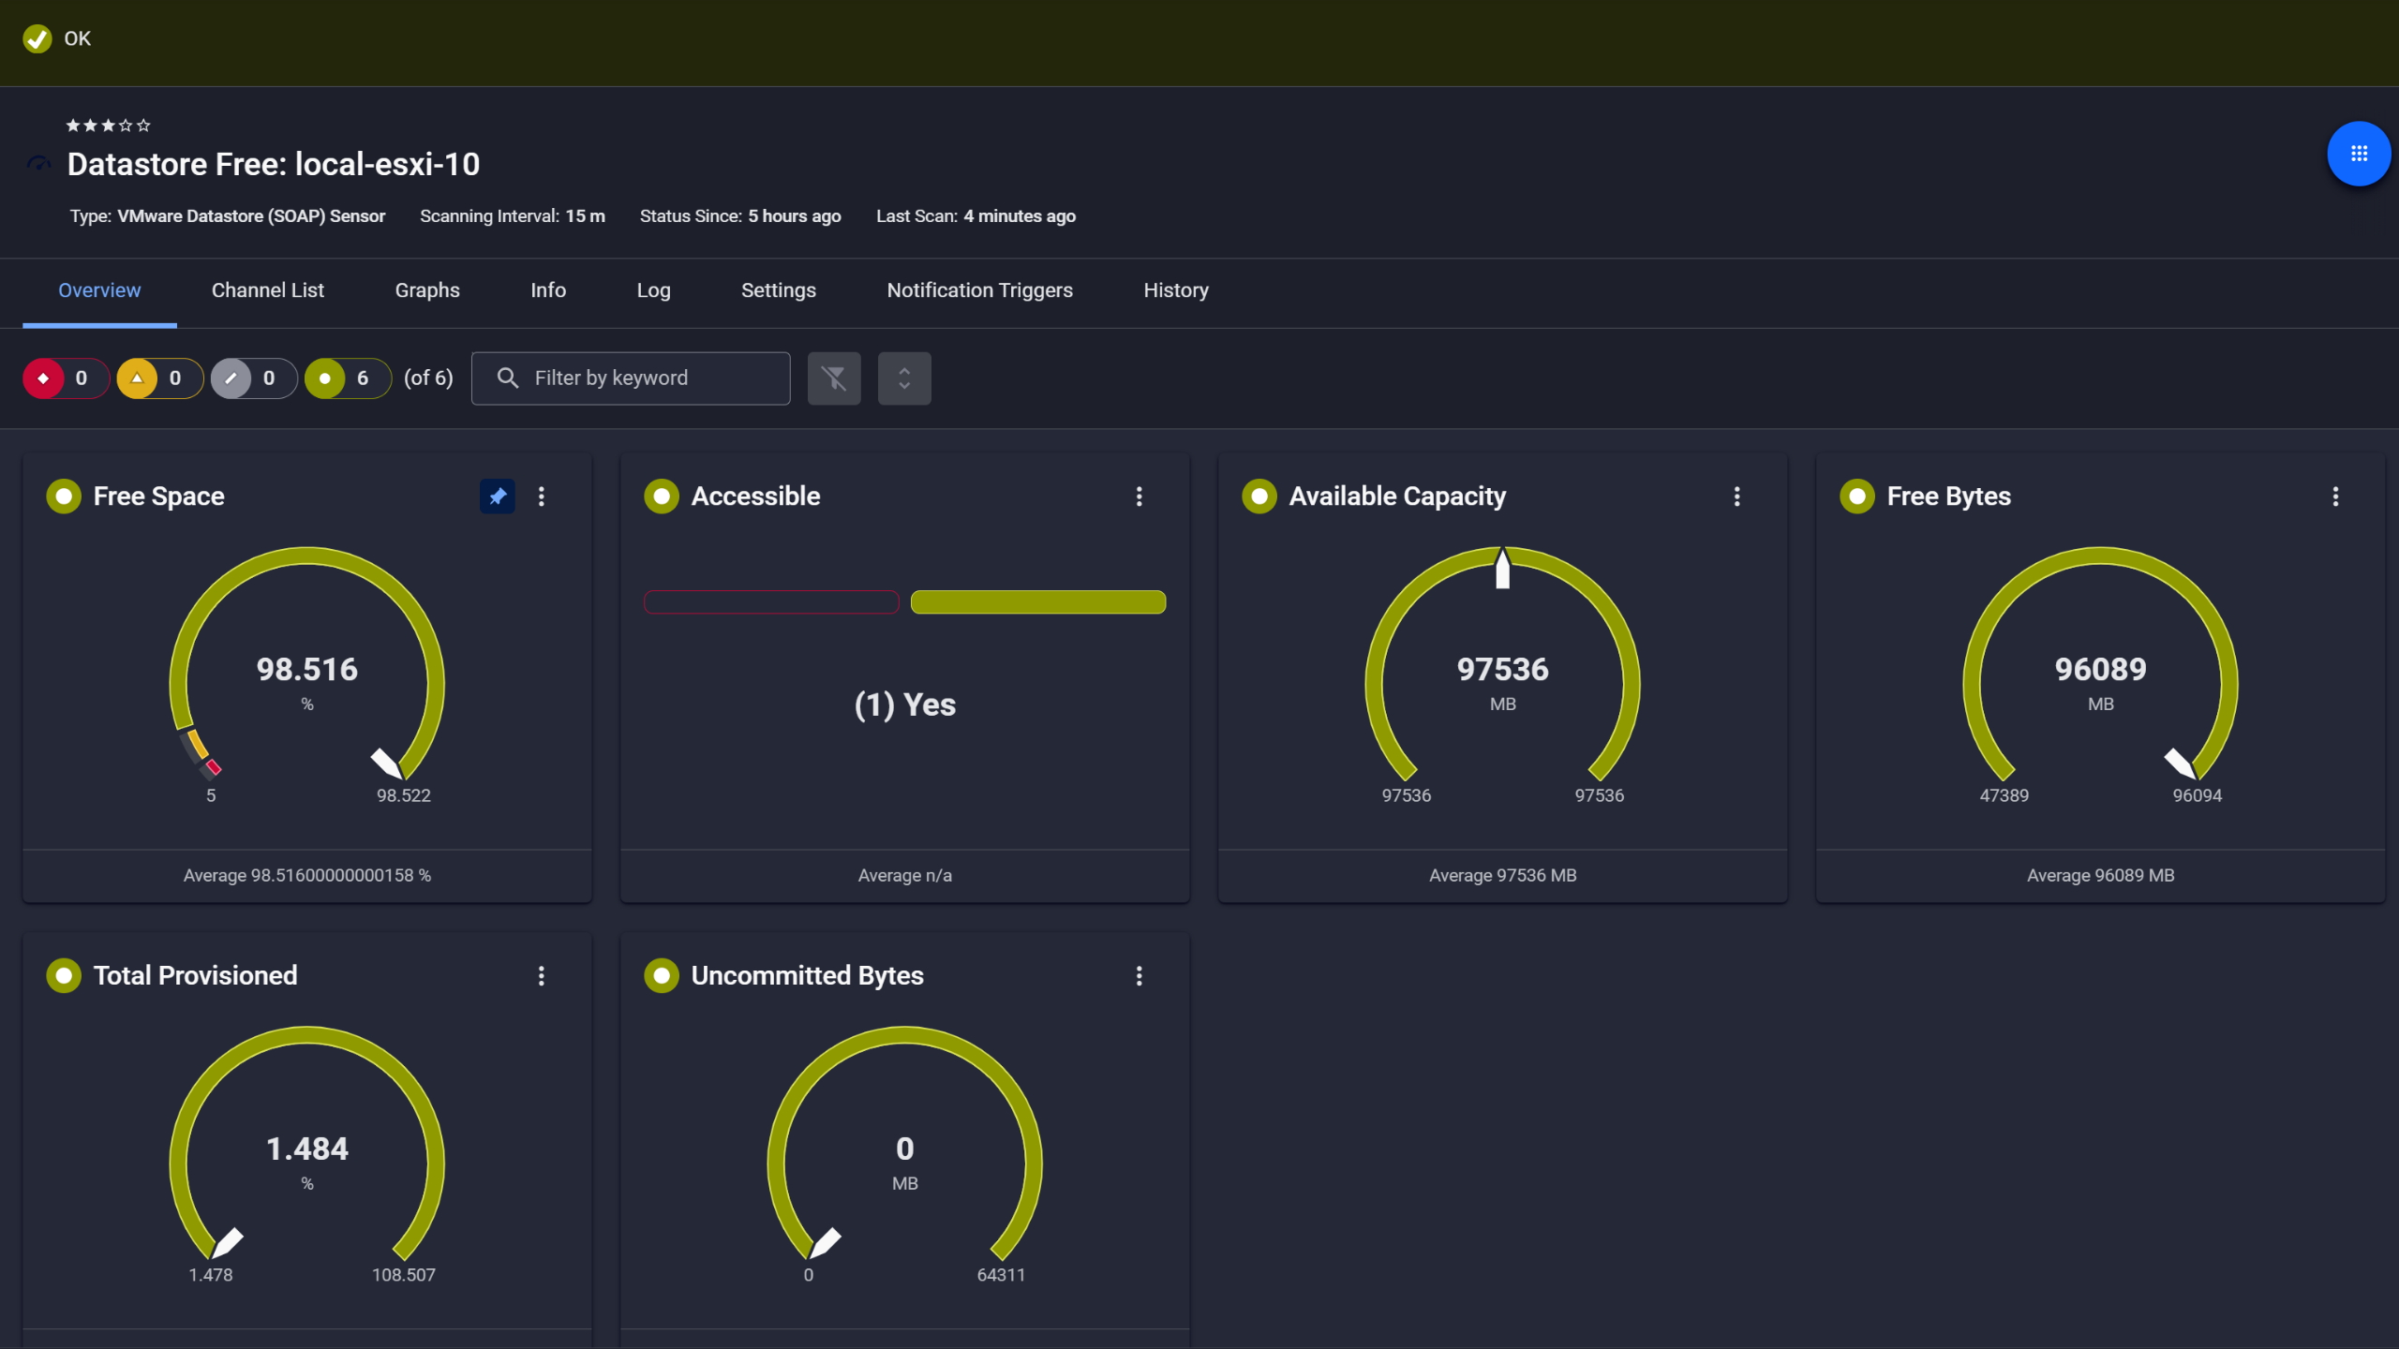The height and width of the screenshot is (1349, 2399).
Task: Click the sensor gauge icon beside the title
Action: (38, 164)
